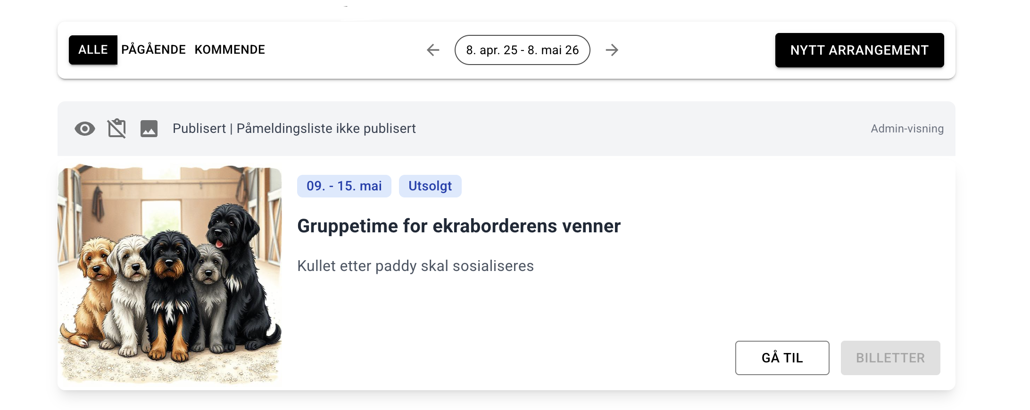Click the date badge 09. - 15. mai
The height and width of the screenshot is (410, 1030).
tap(344, 186)
